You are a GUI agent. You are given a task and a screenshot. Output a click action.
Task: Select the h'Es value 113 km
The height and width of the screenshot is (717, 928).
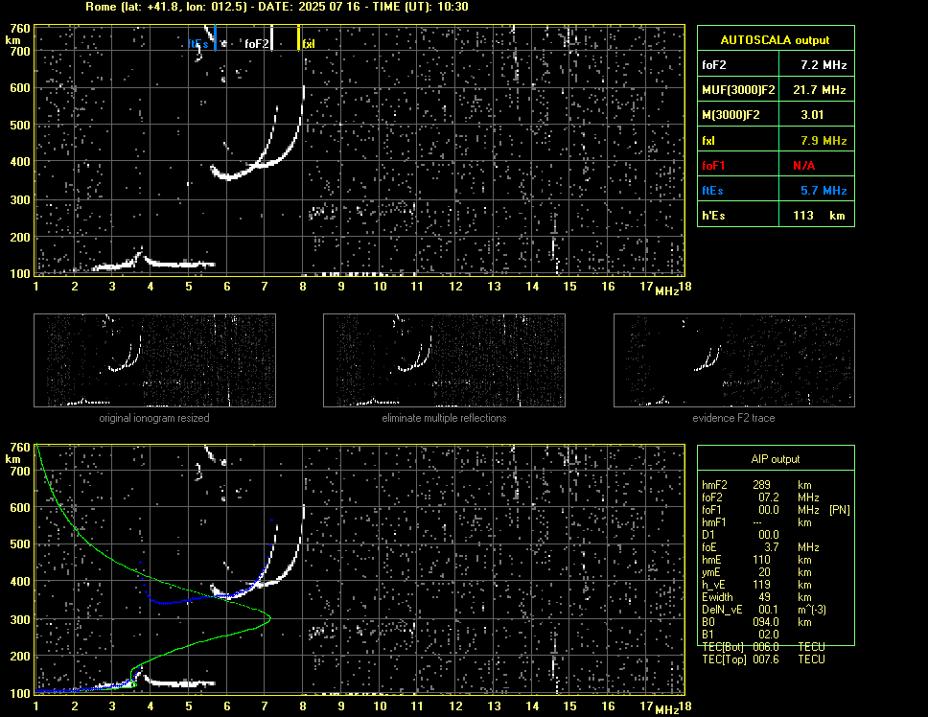(x=819, y=216)
